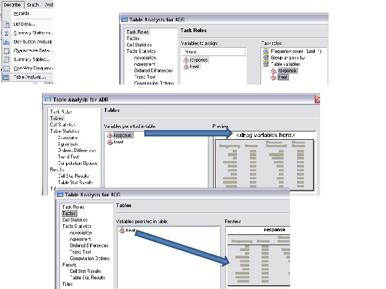
Task: Click treat variable icon in Variables to assign
Action: click(186, 66)
